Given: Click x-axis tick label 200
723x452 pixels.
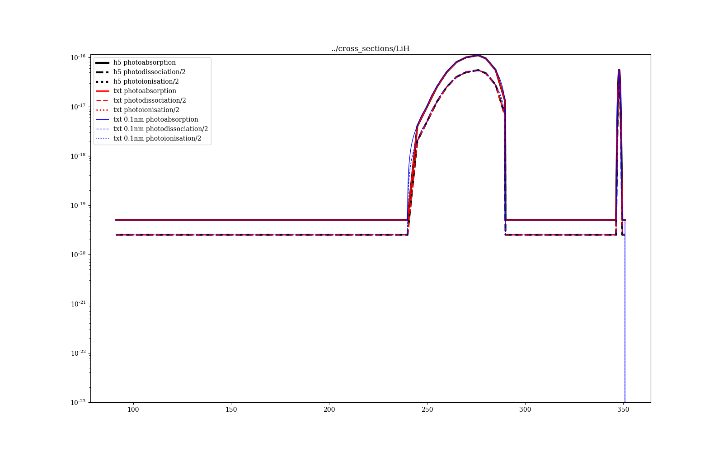Looking at the screenshot, I should click(329, 410).
